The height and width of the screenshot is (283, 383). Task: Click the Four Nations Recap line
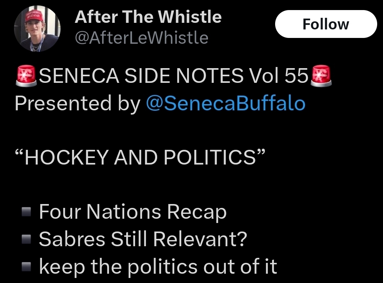[x=133, y=212]
